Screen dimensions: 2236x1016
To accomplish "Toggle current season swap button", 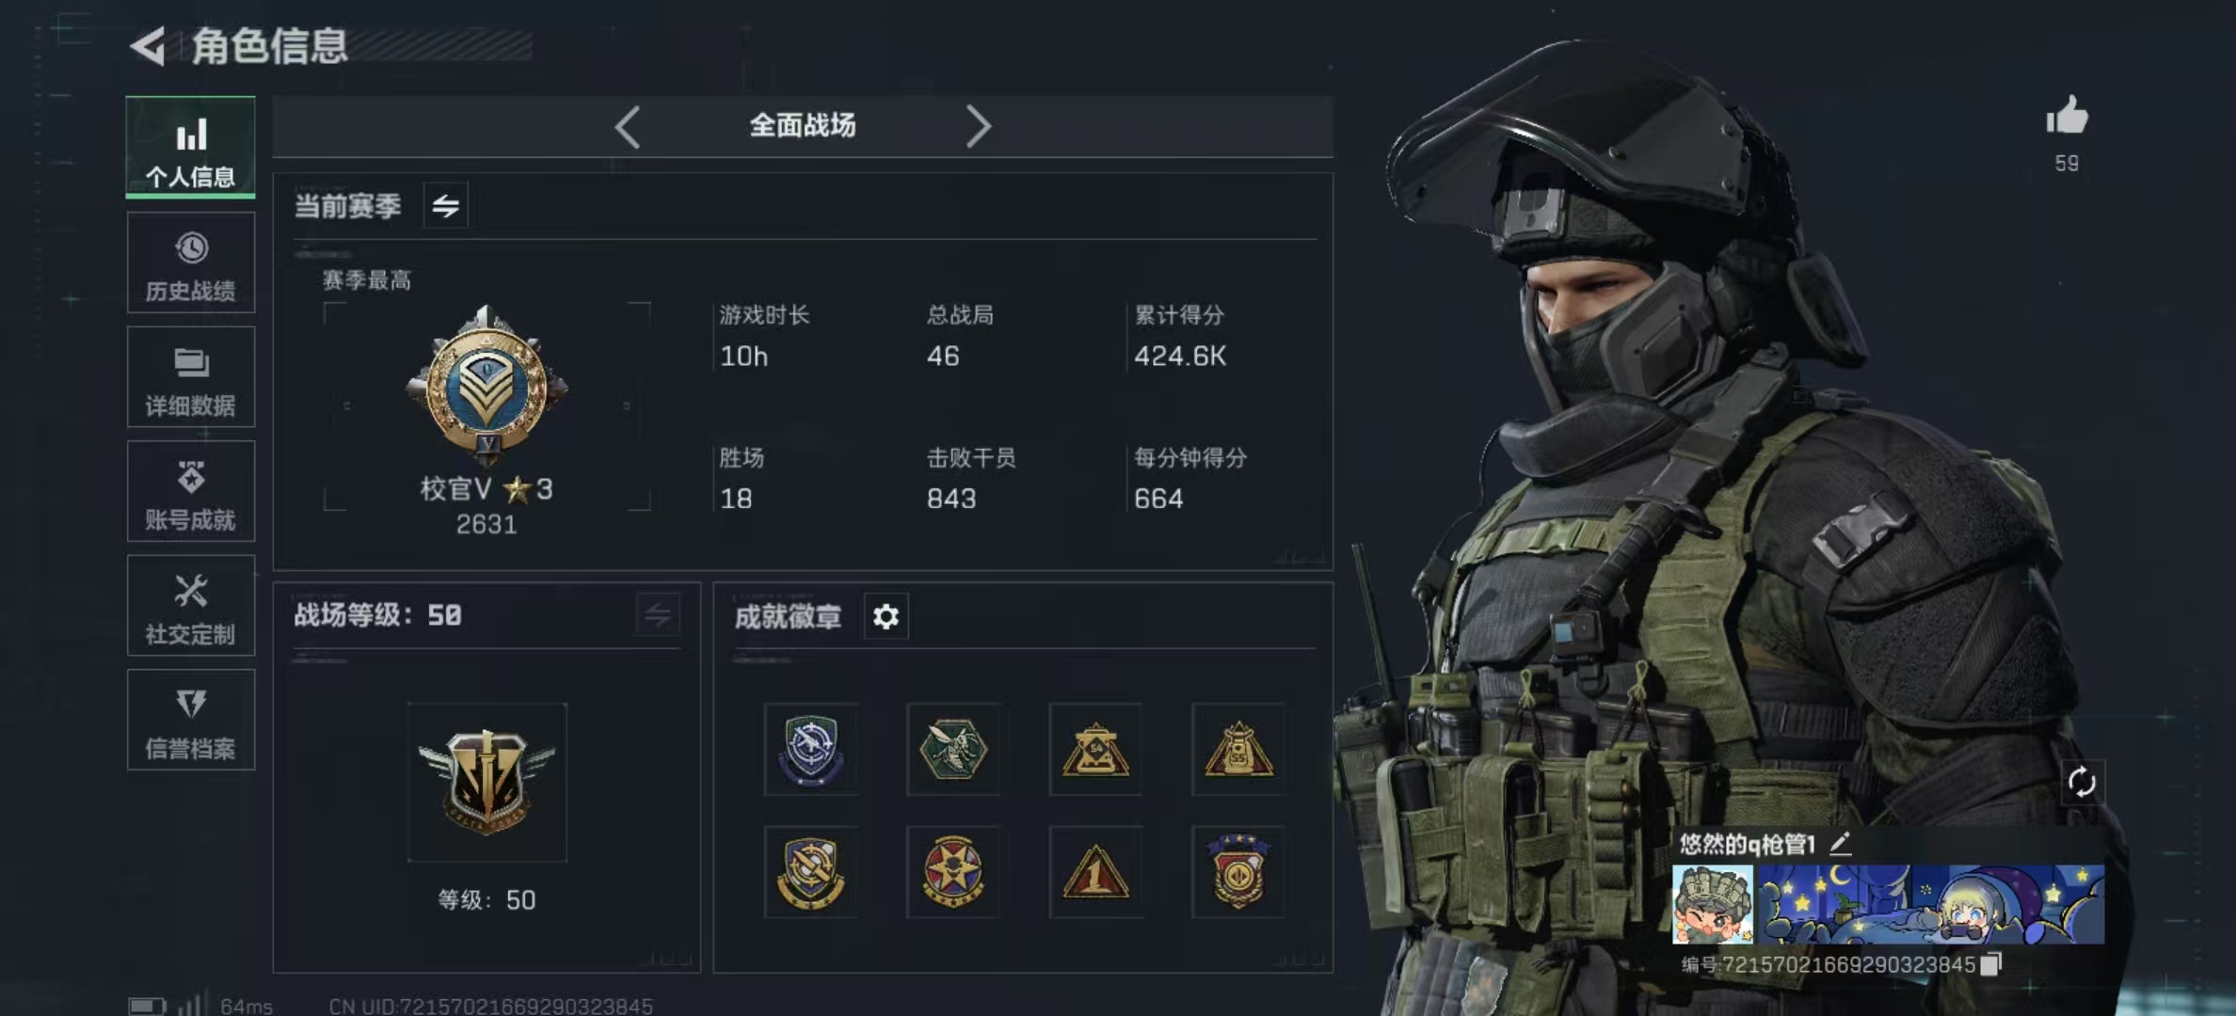I will pyautogui.click(x=445, y=205).
